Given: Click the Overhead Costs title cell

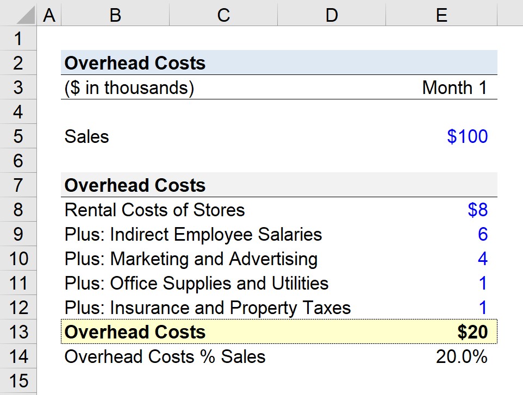Looking at the screenshot, I should coord(115,63).
